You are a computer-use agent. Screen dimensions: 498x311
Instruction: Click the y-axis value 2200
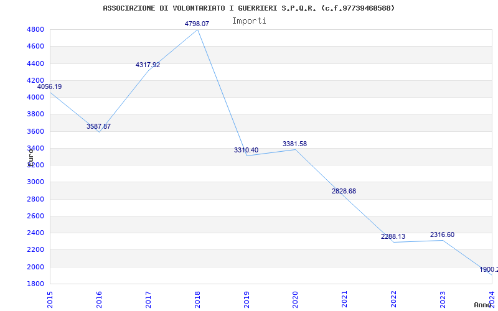tap(35, 250)
